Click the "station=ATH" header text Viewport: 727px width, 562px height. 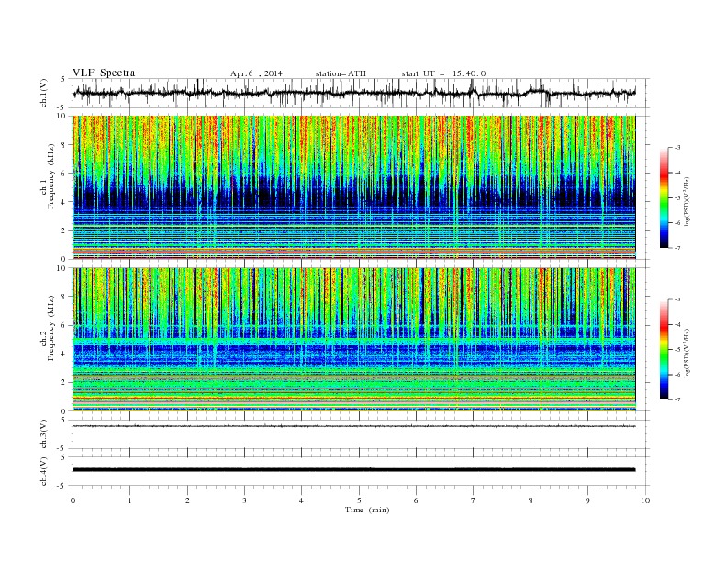tap(341, 73)
